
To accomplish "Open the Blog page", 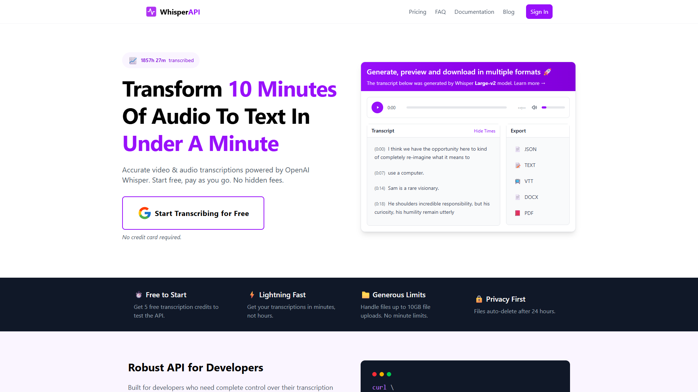I will click(x=509, y=12).
